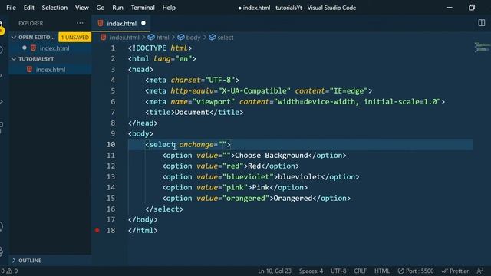Change encoding via UTF-8 status item
This screenshot has height=276, width=491.
(x=338, y=271)
